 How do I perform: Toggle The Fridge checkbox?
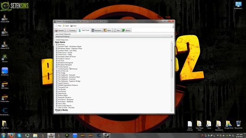click(57, 73)
